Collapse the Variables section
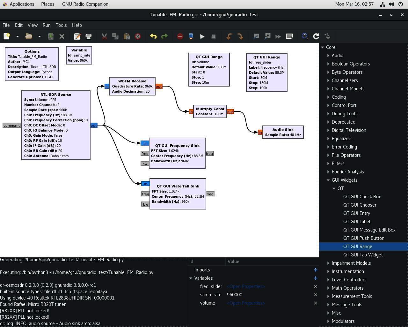This screenshot has height=327, width=408. tap(191, 278)
